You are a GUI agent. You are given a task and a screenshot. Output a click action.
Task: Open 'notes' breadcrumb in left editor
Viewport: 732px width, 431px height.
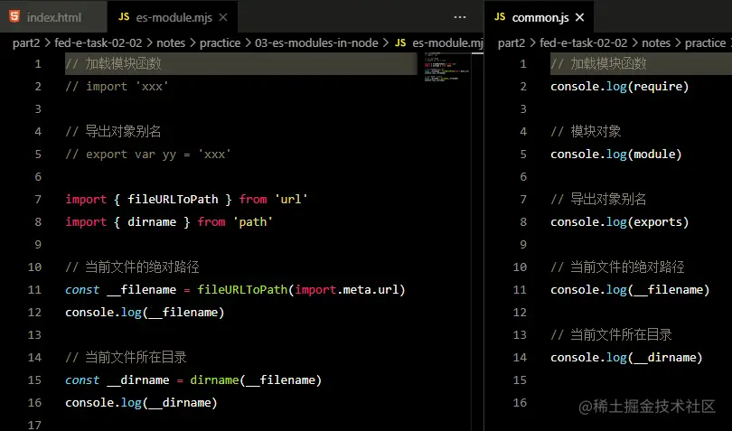171,43
